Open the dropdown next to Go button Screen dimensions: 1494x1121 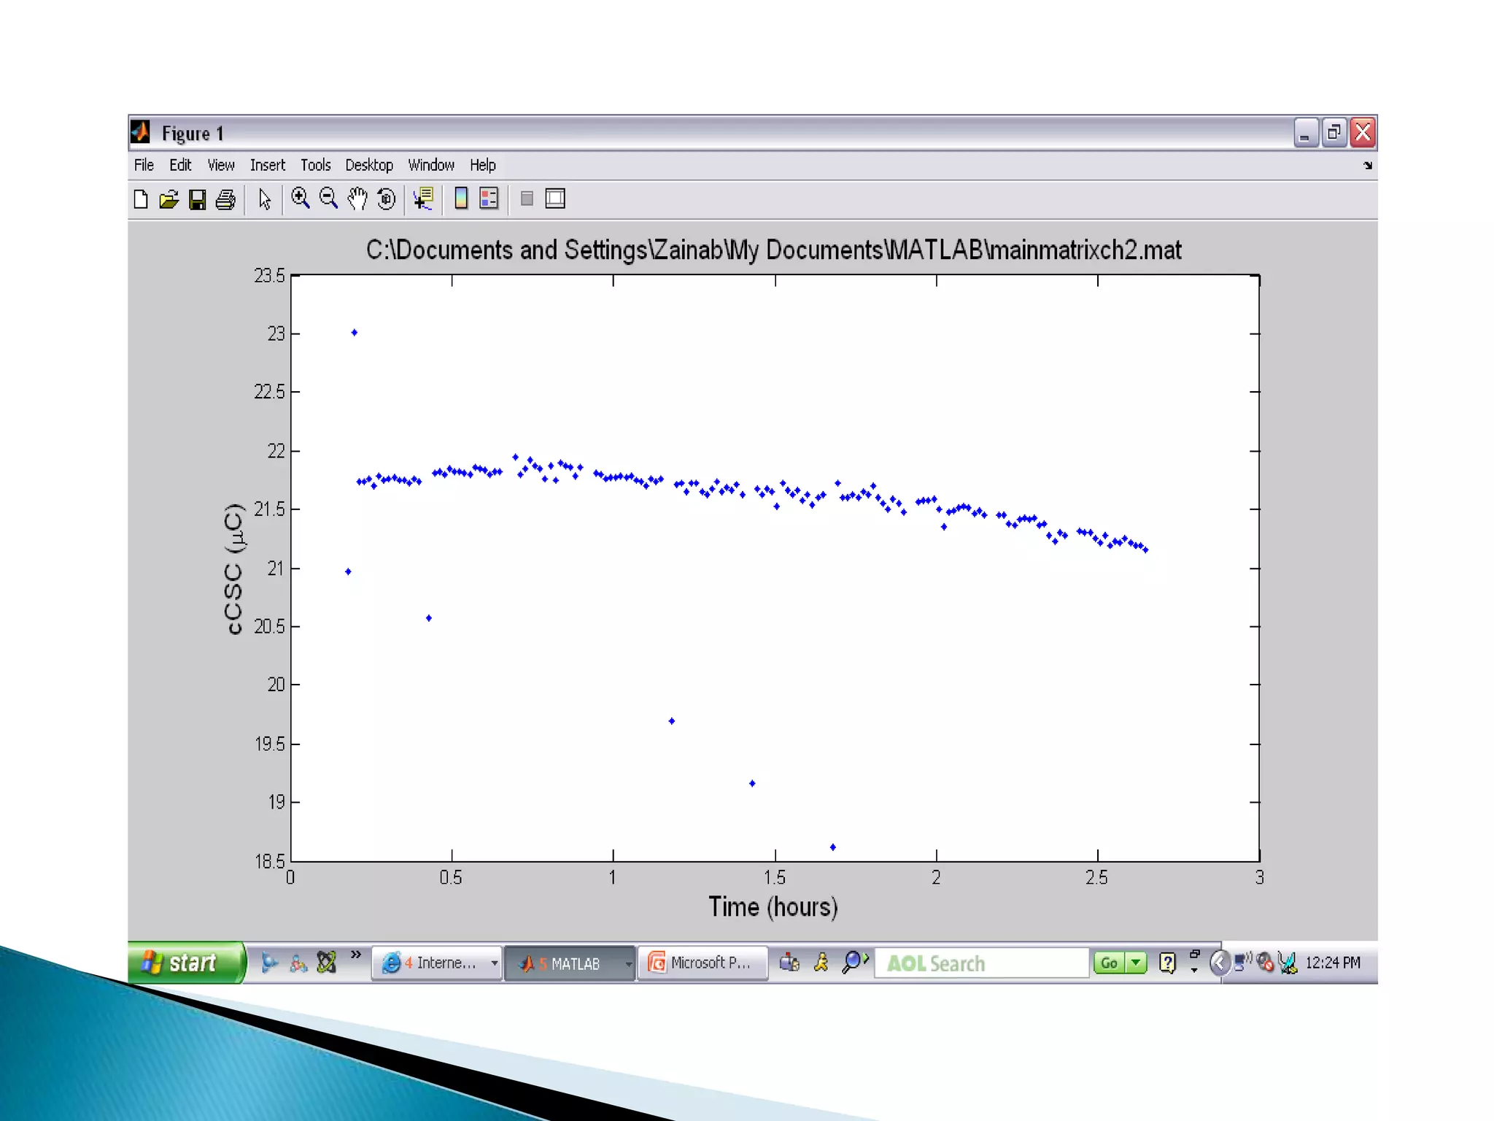pos(1136,963)
